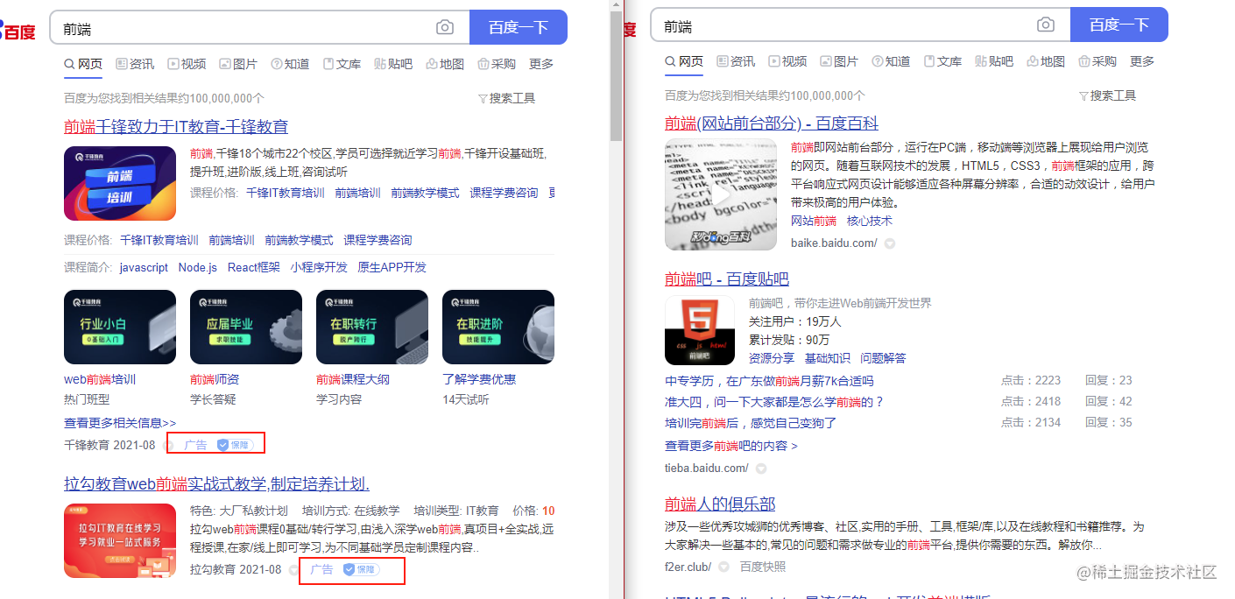Click 百度一下 button on left page
This screenshot has height=599, width=1235.
coord(519,27)
